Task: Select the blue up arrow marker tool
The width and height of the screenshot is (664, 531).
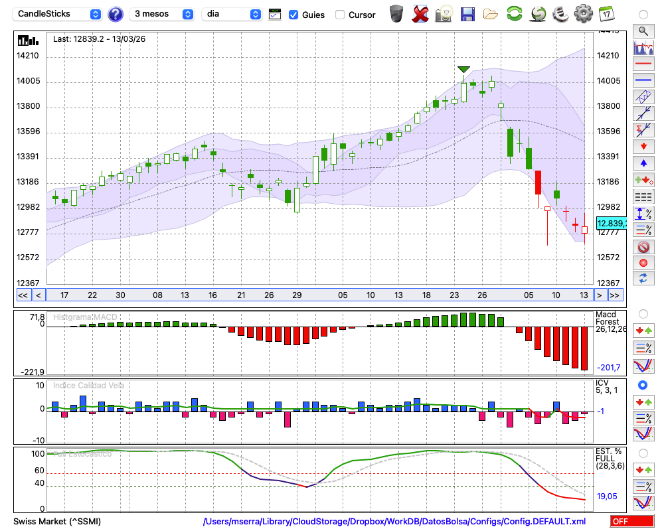Action: [643, 163]
